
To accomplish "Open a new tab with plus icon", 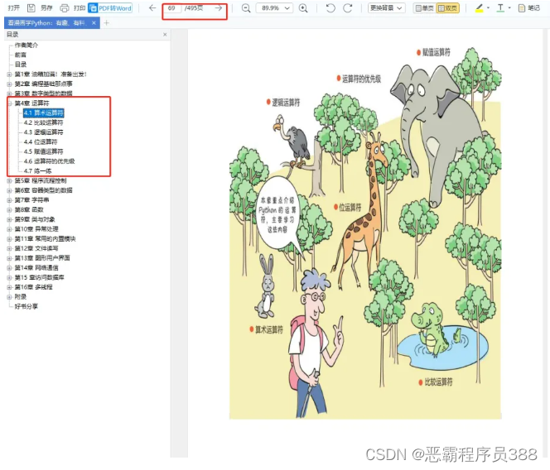I will (107, 23).
